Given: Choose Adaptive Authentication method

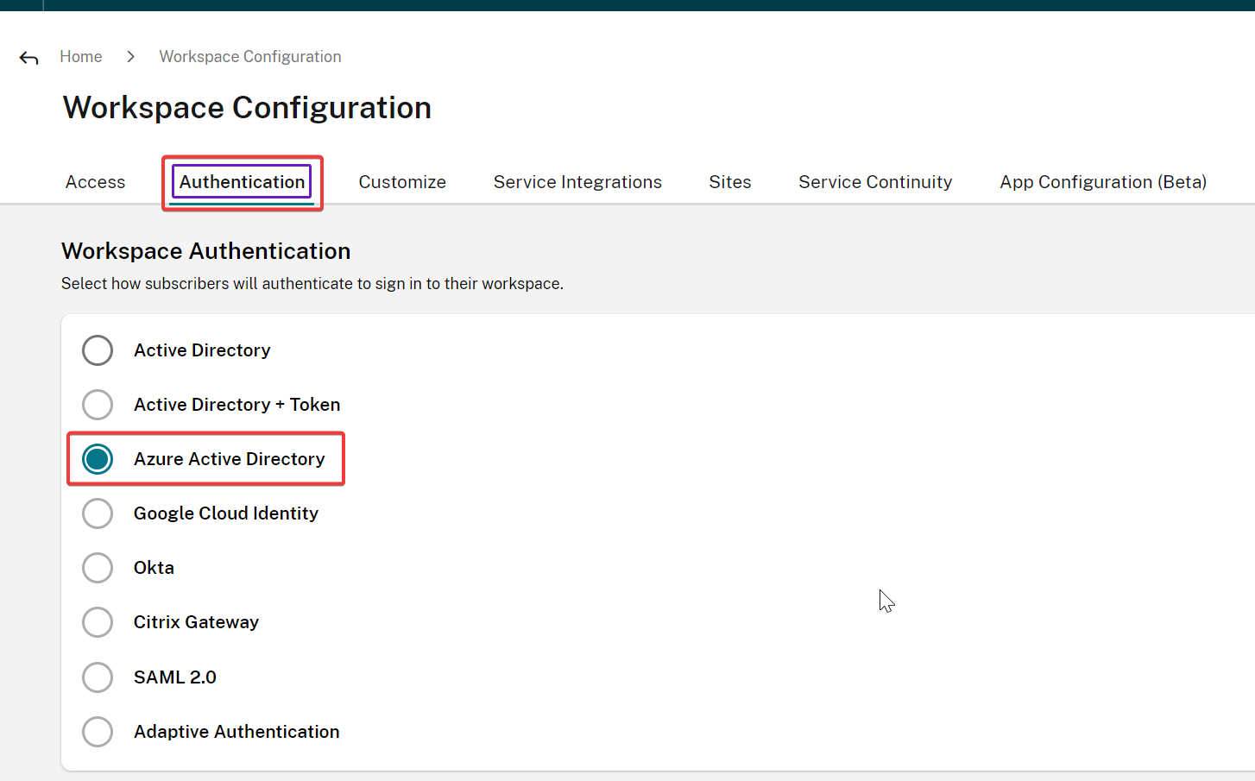Looking at the screenshot, I should 98,732.
